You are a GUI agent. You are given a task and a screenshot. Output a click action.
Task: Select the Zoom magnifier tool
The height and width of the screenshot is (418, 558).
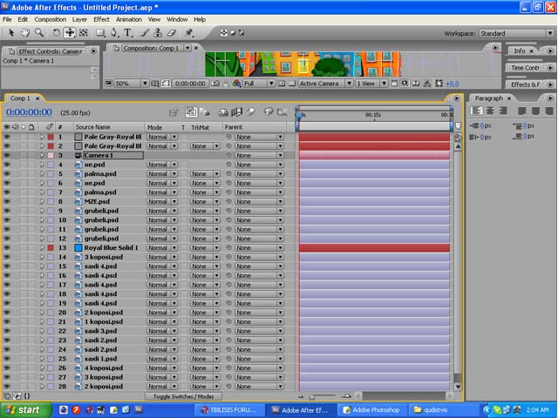point(38,33)
